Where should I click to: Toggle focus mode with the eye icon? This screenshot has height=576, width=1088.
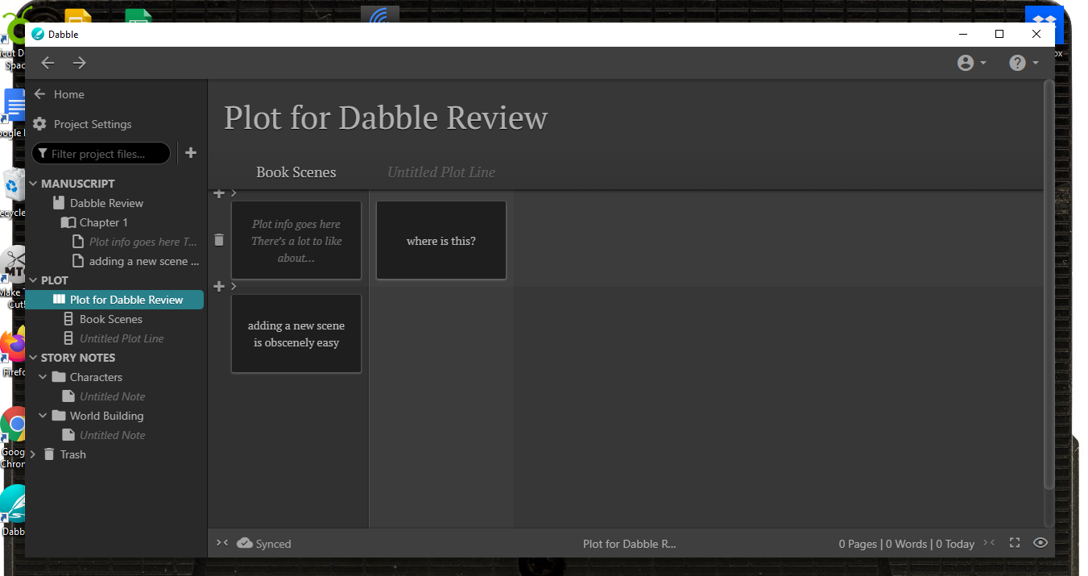[1040, 543]
